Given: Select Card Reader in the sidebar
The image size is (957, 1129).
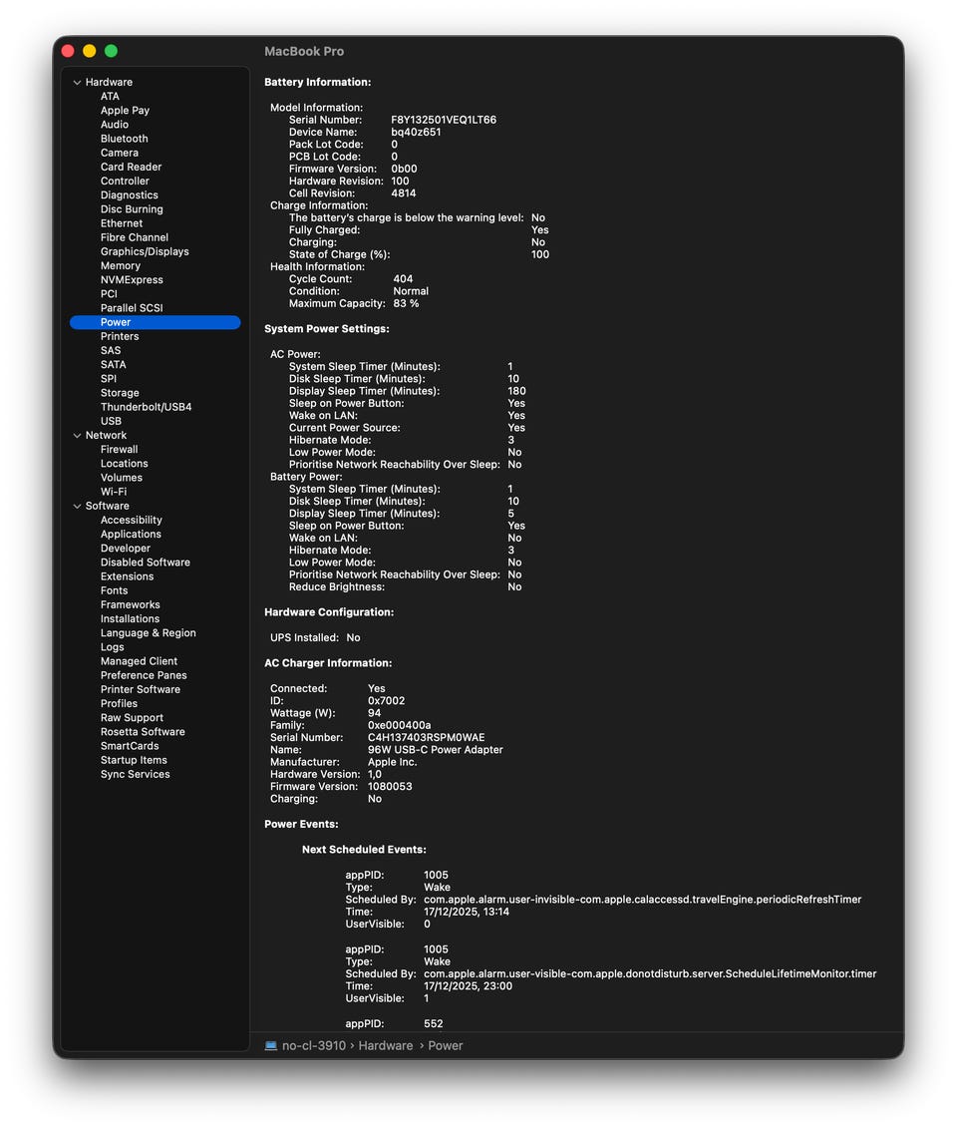Looking at the screenshot, I should tap(131, 167).
